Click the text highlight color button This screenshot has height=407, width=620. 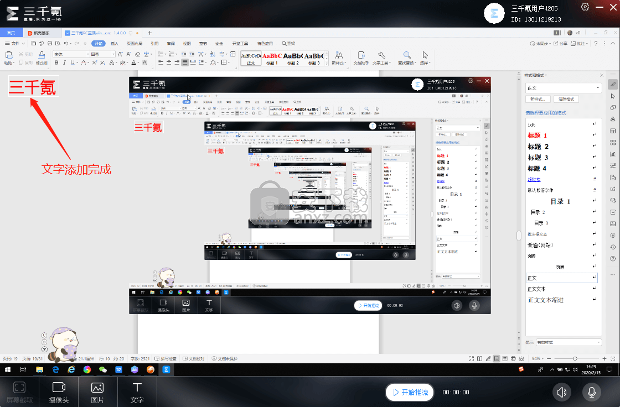coord(122,62)
